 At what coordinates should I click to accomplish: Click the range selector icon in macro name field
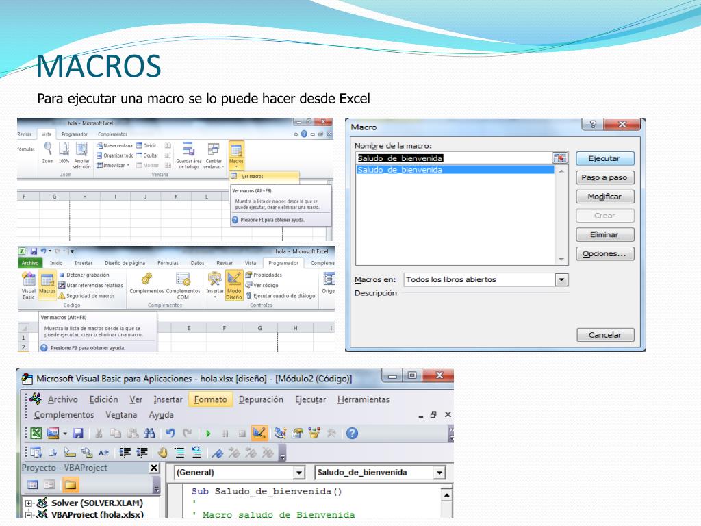click(x=560, y=158)
